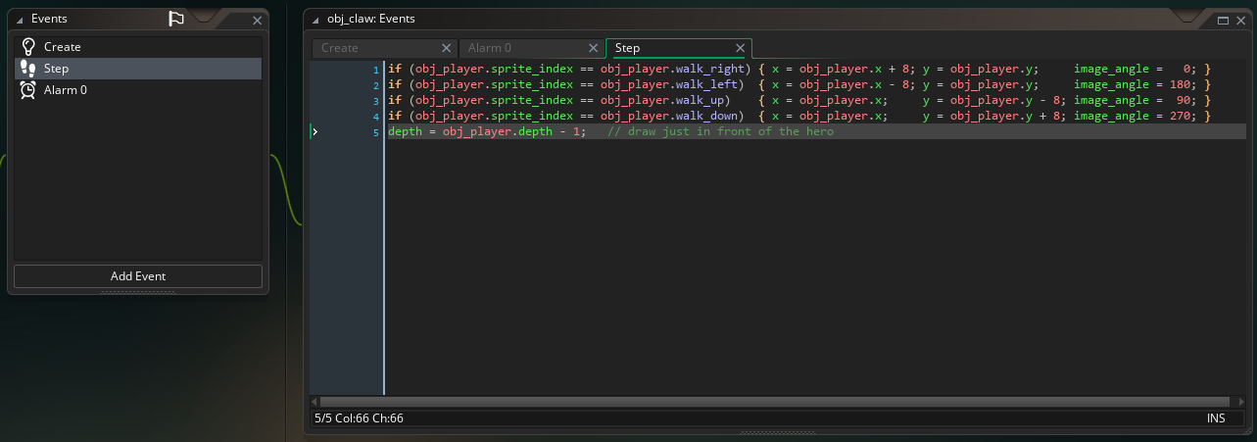Viewport: 1257px width, 442px height.
Task: Click the '5/5 Col:66 Ch:66' status text
Action: click(x=359, y=418)
